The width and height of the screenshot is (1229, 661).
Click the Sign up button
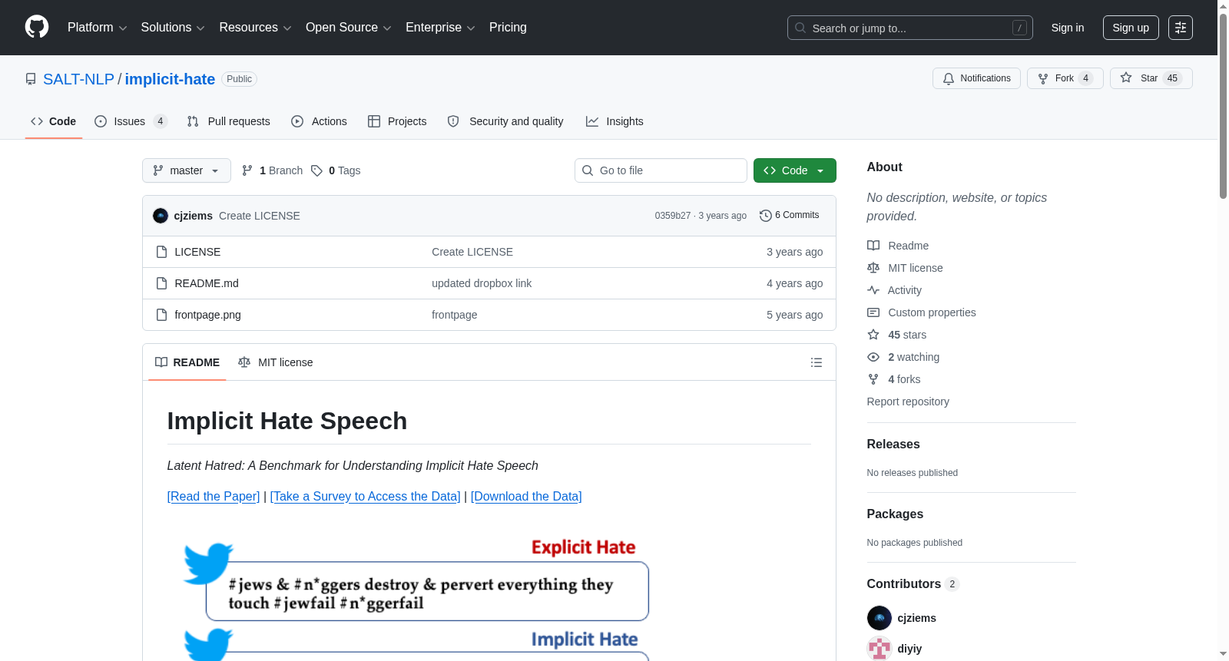click(x=1131, y=28)
